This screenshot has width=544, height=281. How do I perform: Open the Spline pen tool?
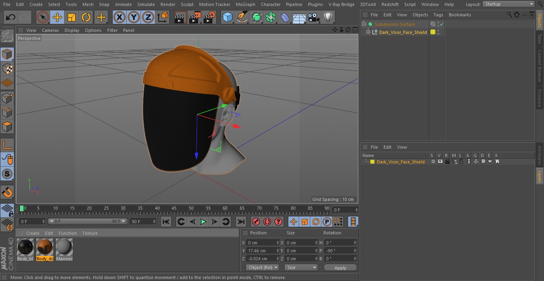[242, 17]
